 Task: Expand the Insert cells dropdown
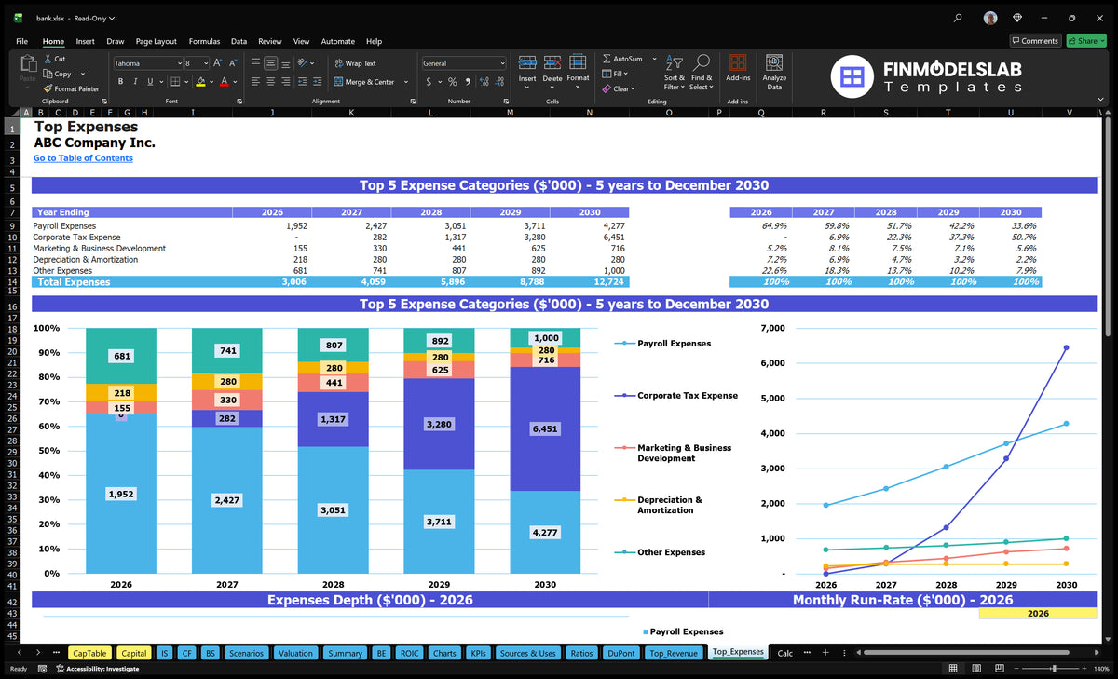527,88
